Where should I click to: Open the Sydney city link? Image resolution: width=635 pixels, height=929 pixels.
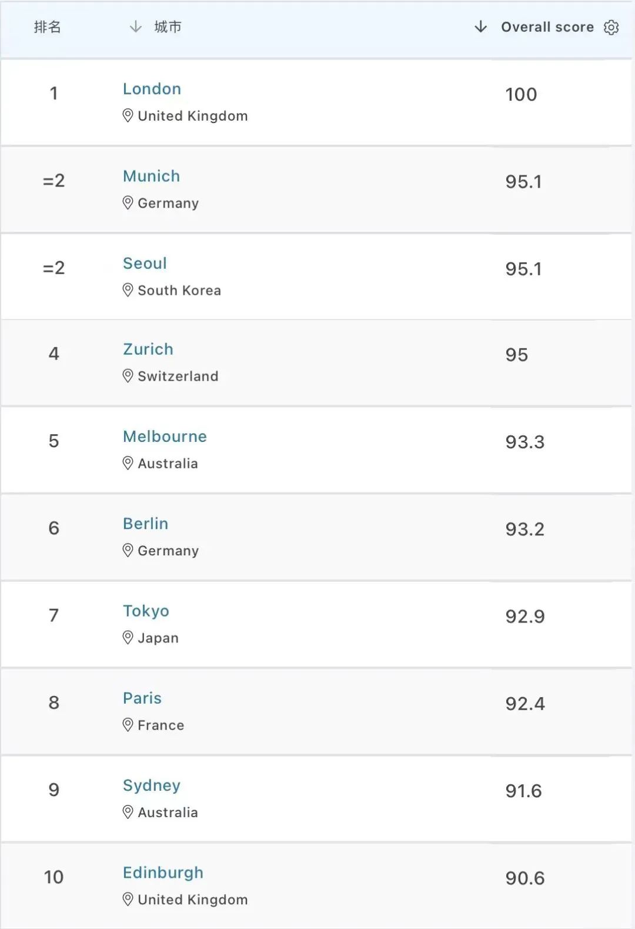(x=151, y=785)
